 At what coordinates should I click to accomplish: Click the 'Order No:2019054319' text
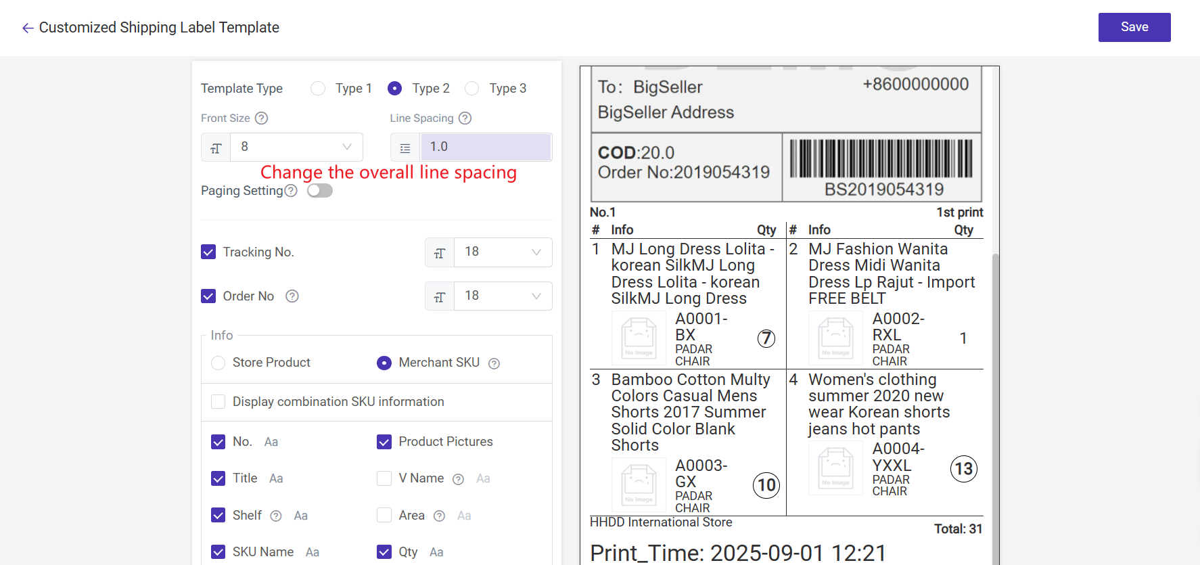[684, 173]
